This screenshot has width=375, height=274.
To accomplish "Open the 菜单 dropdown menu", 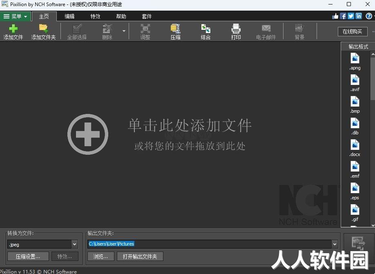I will tap(15, 16).
